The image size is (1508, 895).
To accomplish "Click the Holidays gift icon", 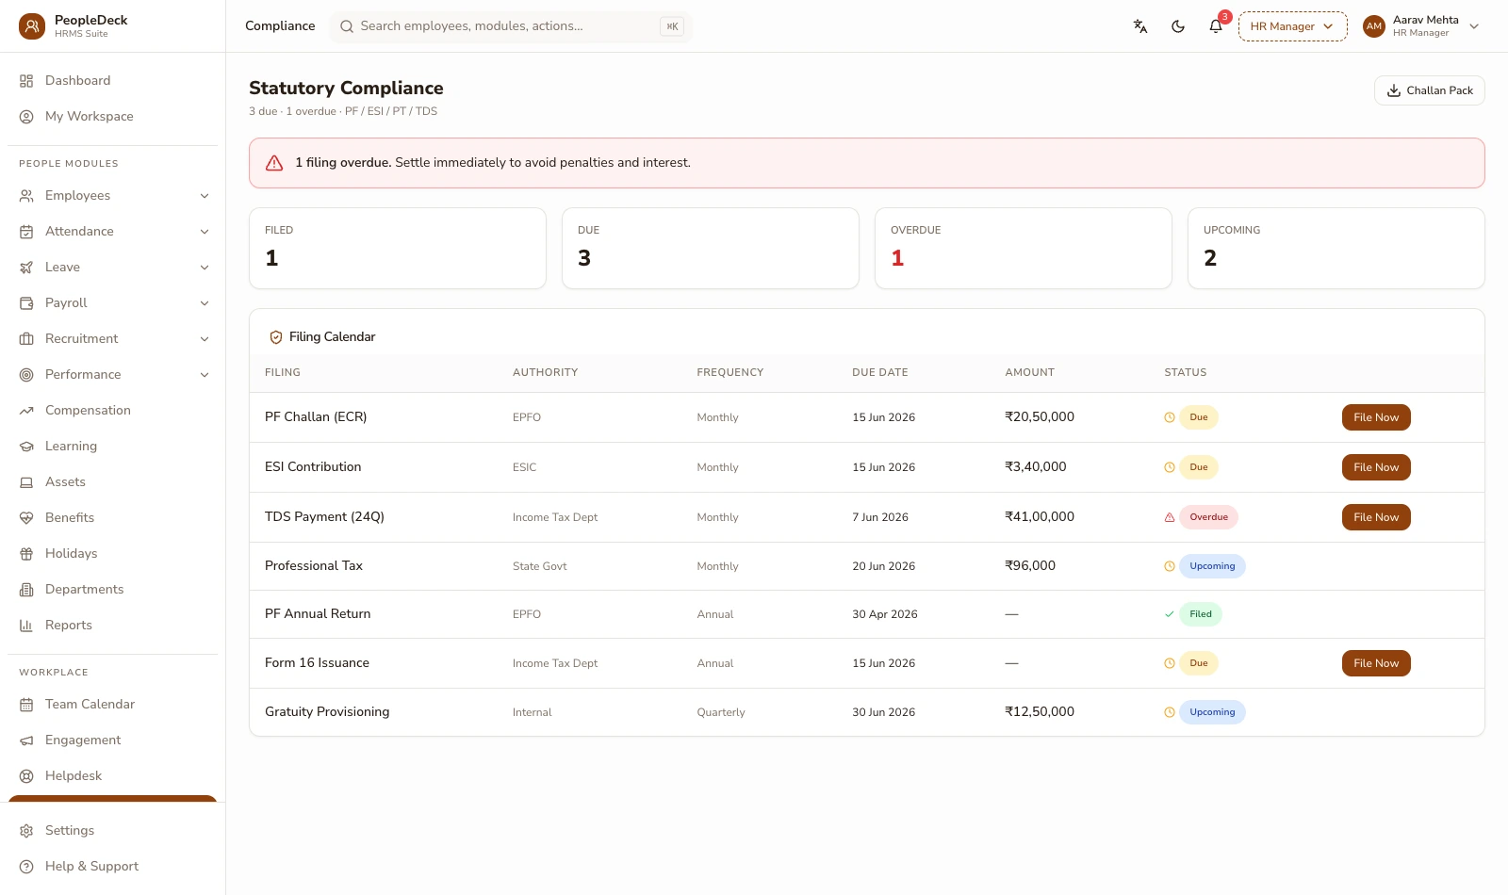I will (x=26, y=554).
